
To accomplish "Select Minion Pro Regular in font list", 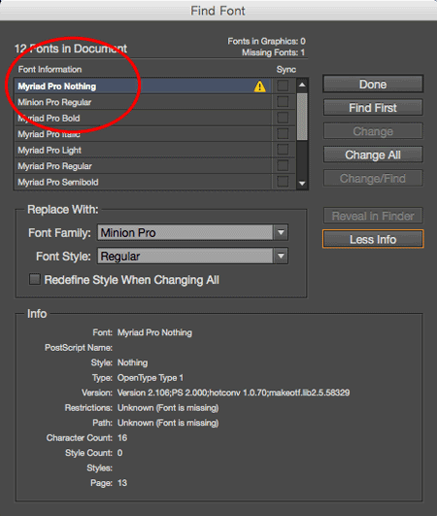I will pos(143,102).
